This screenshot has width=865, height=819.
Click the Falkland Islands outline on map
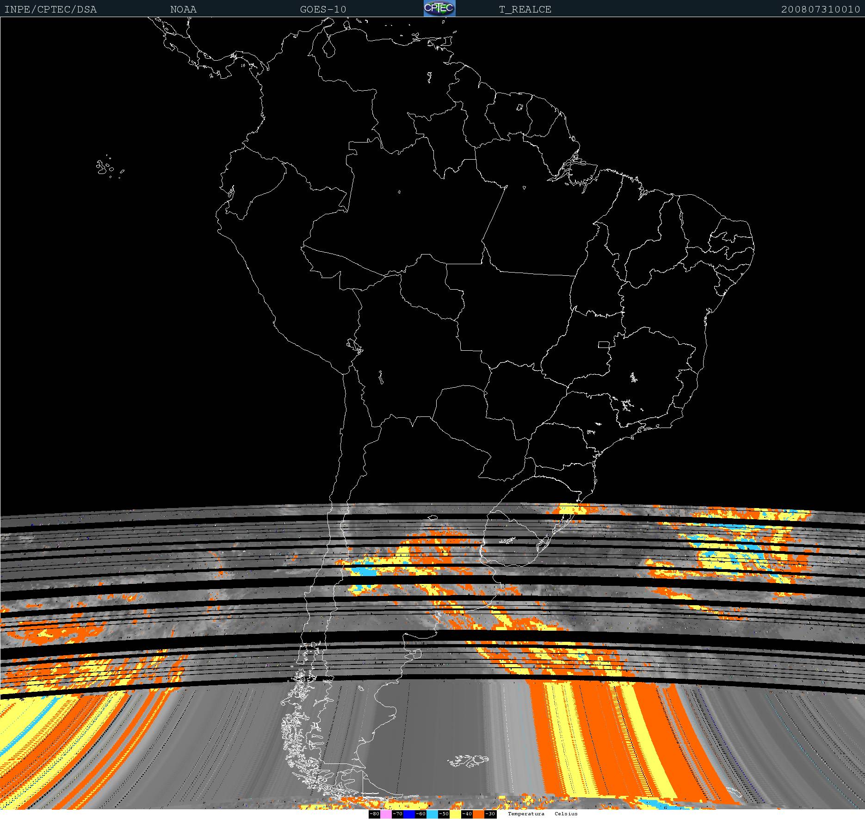tap(470, 760)
